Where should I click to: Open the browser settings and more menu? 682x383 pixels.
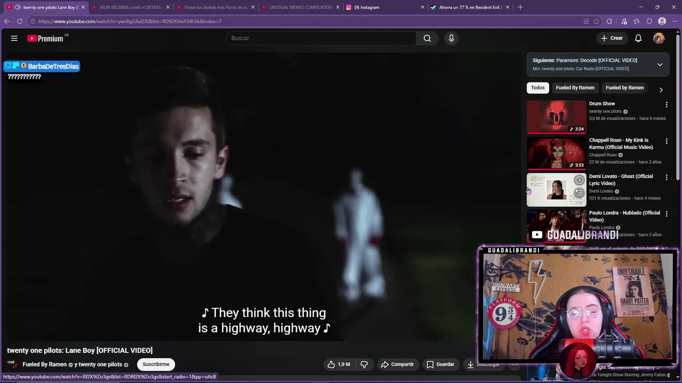pyautogui.click(x=675, y=21)
